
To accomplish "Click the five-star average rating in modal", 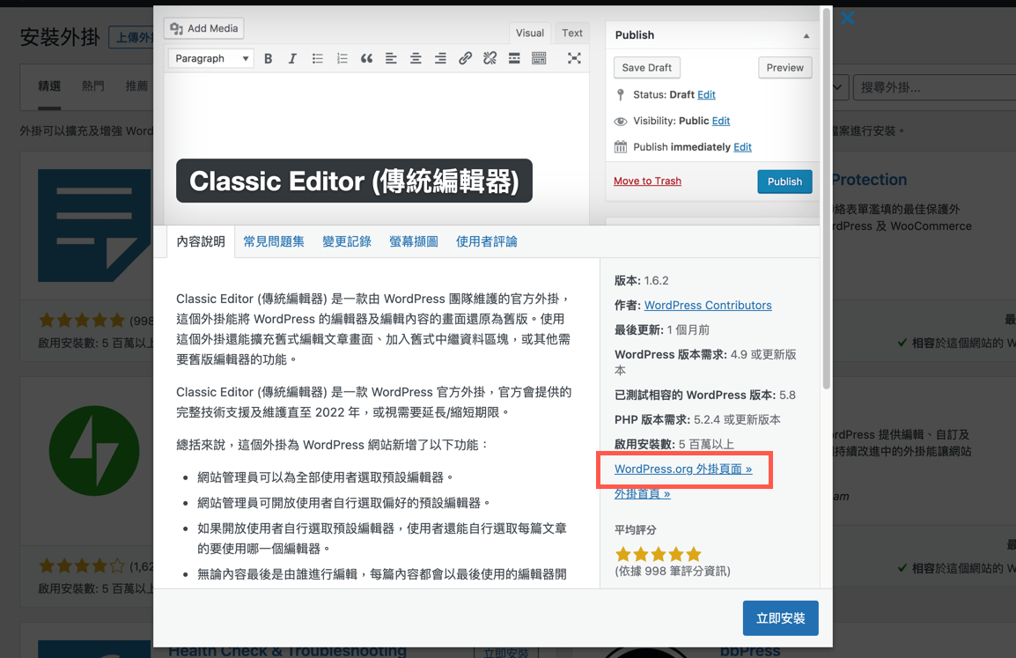I will 659,554.
